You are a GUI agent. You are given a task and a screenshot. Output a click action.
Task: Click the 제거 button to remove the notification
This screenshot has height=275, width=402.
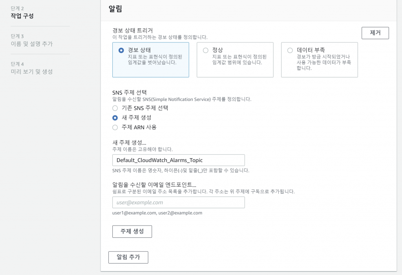pyautogui.click(x=375, y=33)
